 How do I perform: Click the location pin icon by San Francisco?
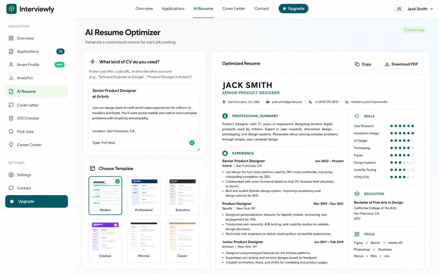[224, 102]
